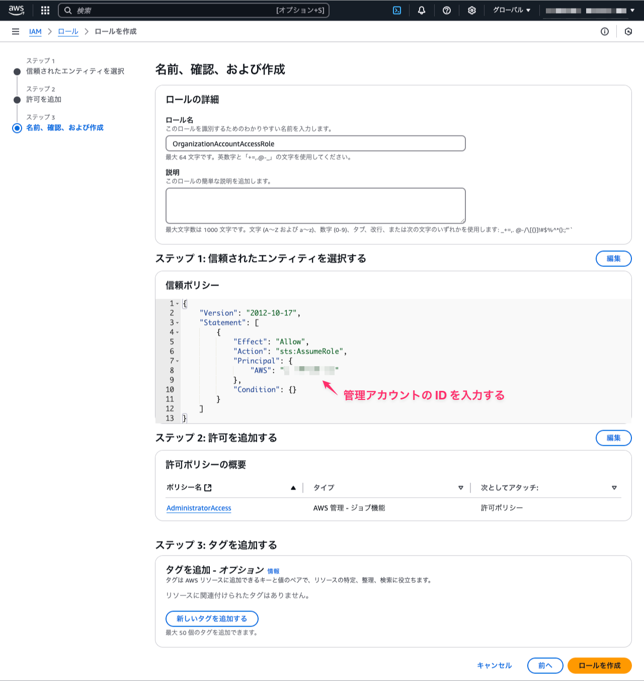644x681 pixels.
Task: Open the services grid menu
Action: (45, 10)
